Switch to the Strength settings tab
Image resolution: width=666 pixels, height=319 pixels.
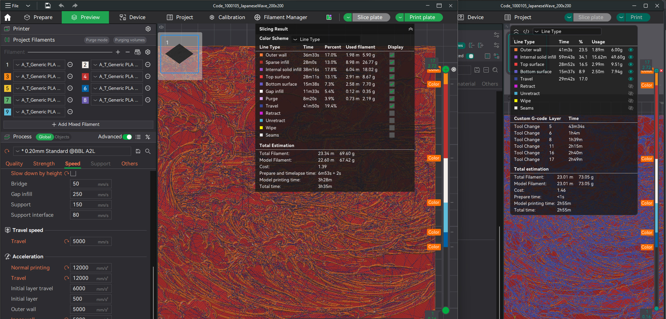pos(44,164)
